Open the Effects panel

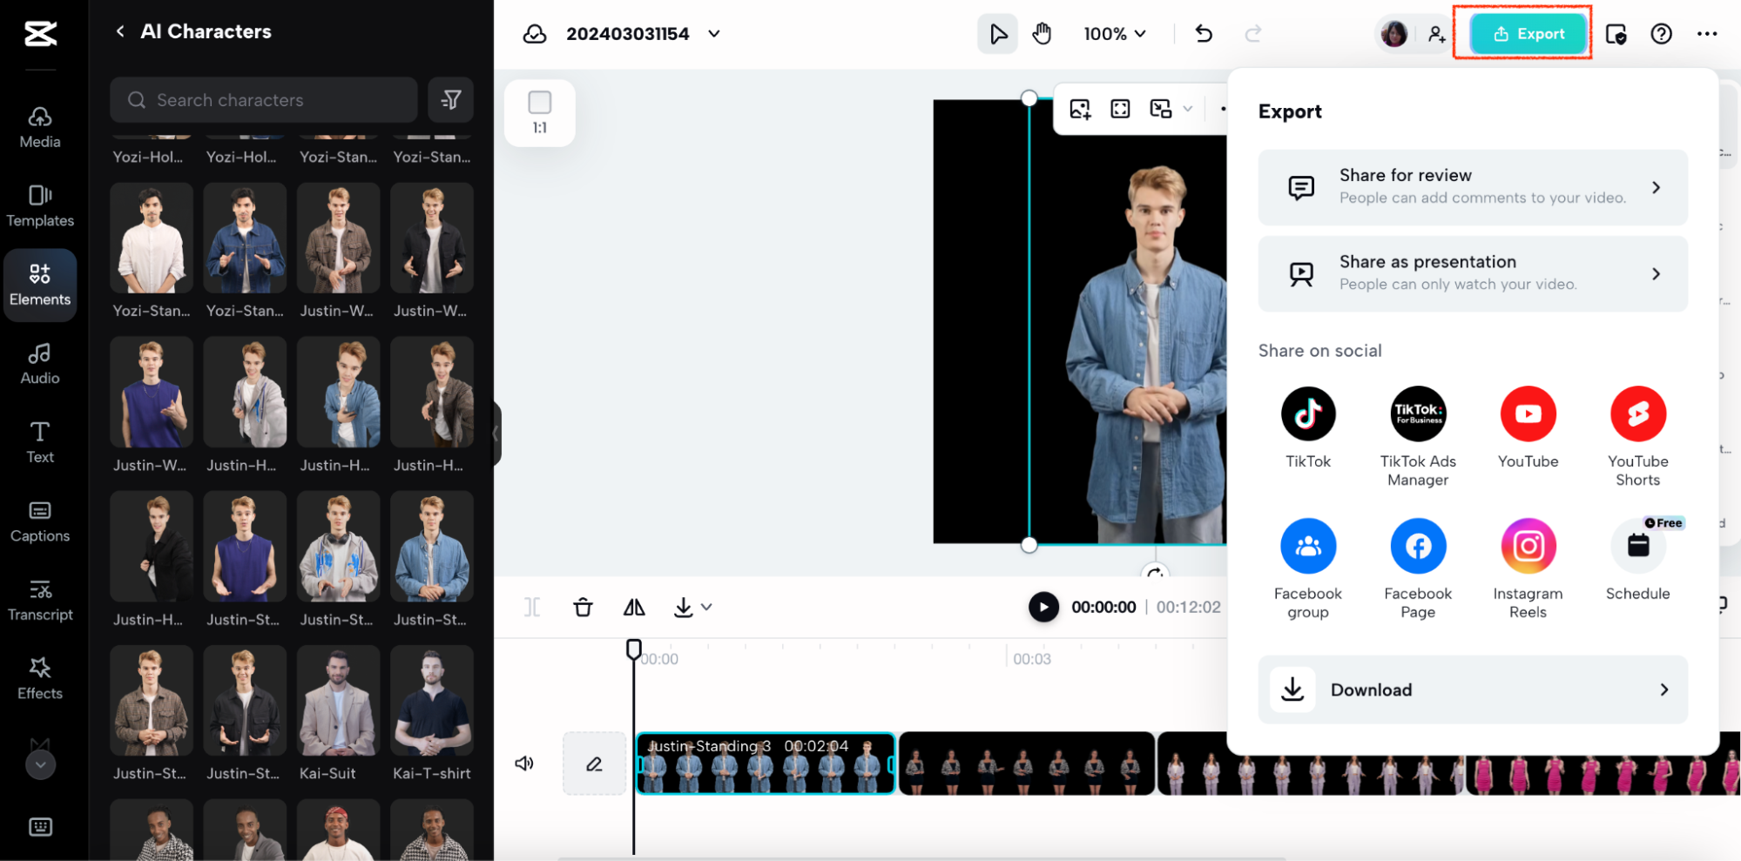click(40, 679)
